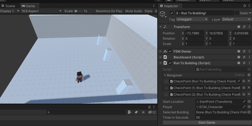Image resolution: width=252 pixels, height=126 pixels.
Task: Open object picker for Player field
Action: pyautogui.click(x=249, y=107)
